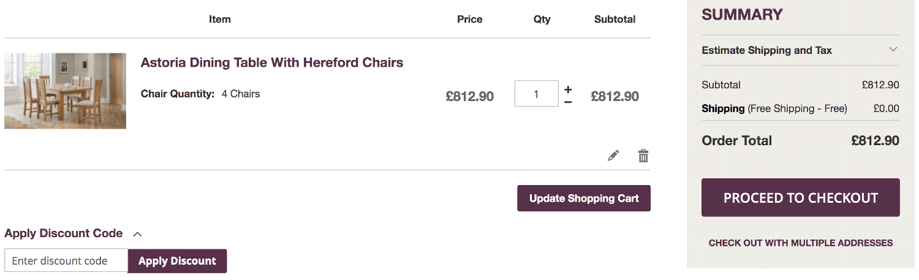Remove the item using the trash icon
Image resolution: width=919 pixels, height=280 pixels.
click(x=643, y=156)
